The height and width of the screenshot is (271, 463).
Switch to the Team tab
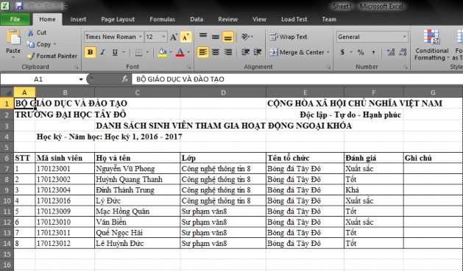coord(329,19)
